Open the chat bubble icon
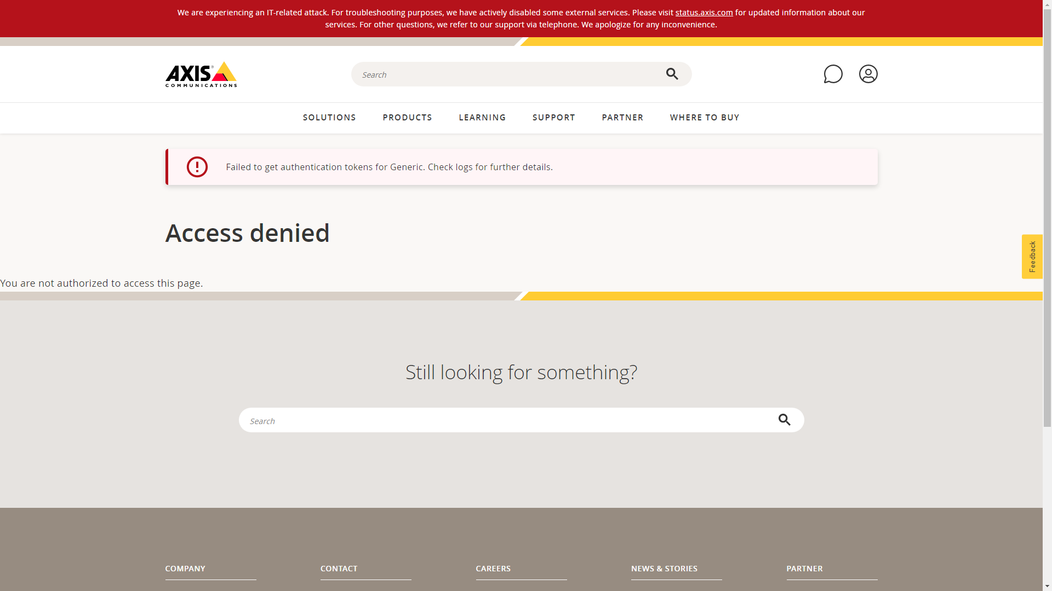1052x591 pixels. click(833, 74)
